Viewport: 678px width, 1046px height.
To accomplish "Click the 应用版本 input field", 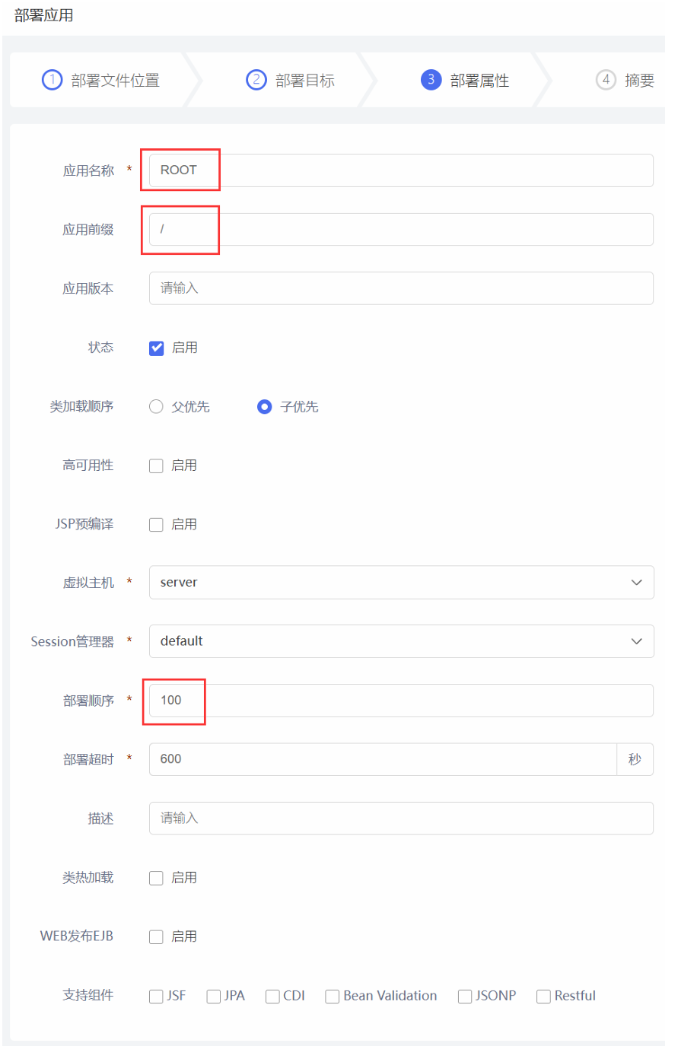I will click(x=401, y=288).
